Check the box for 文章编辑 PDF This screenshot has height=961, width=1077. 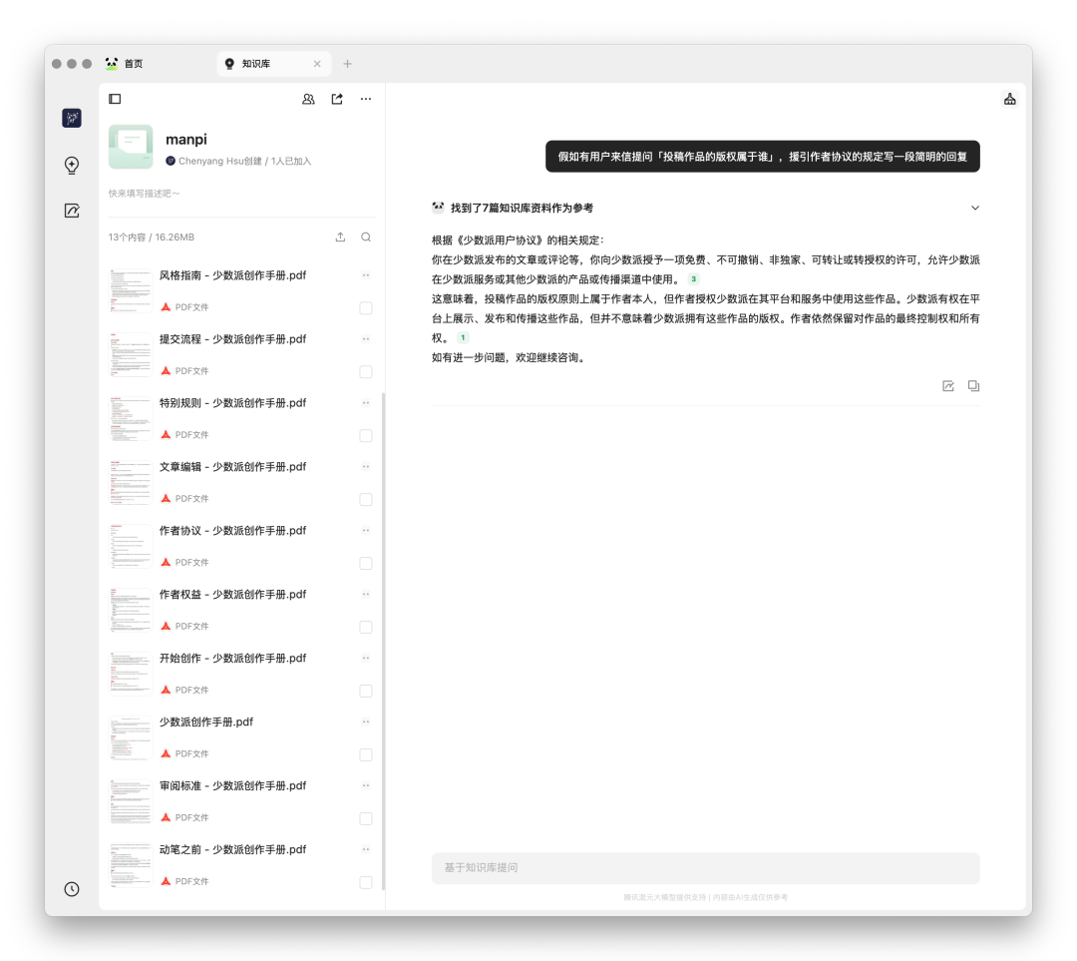coord(366,500)
